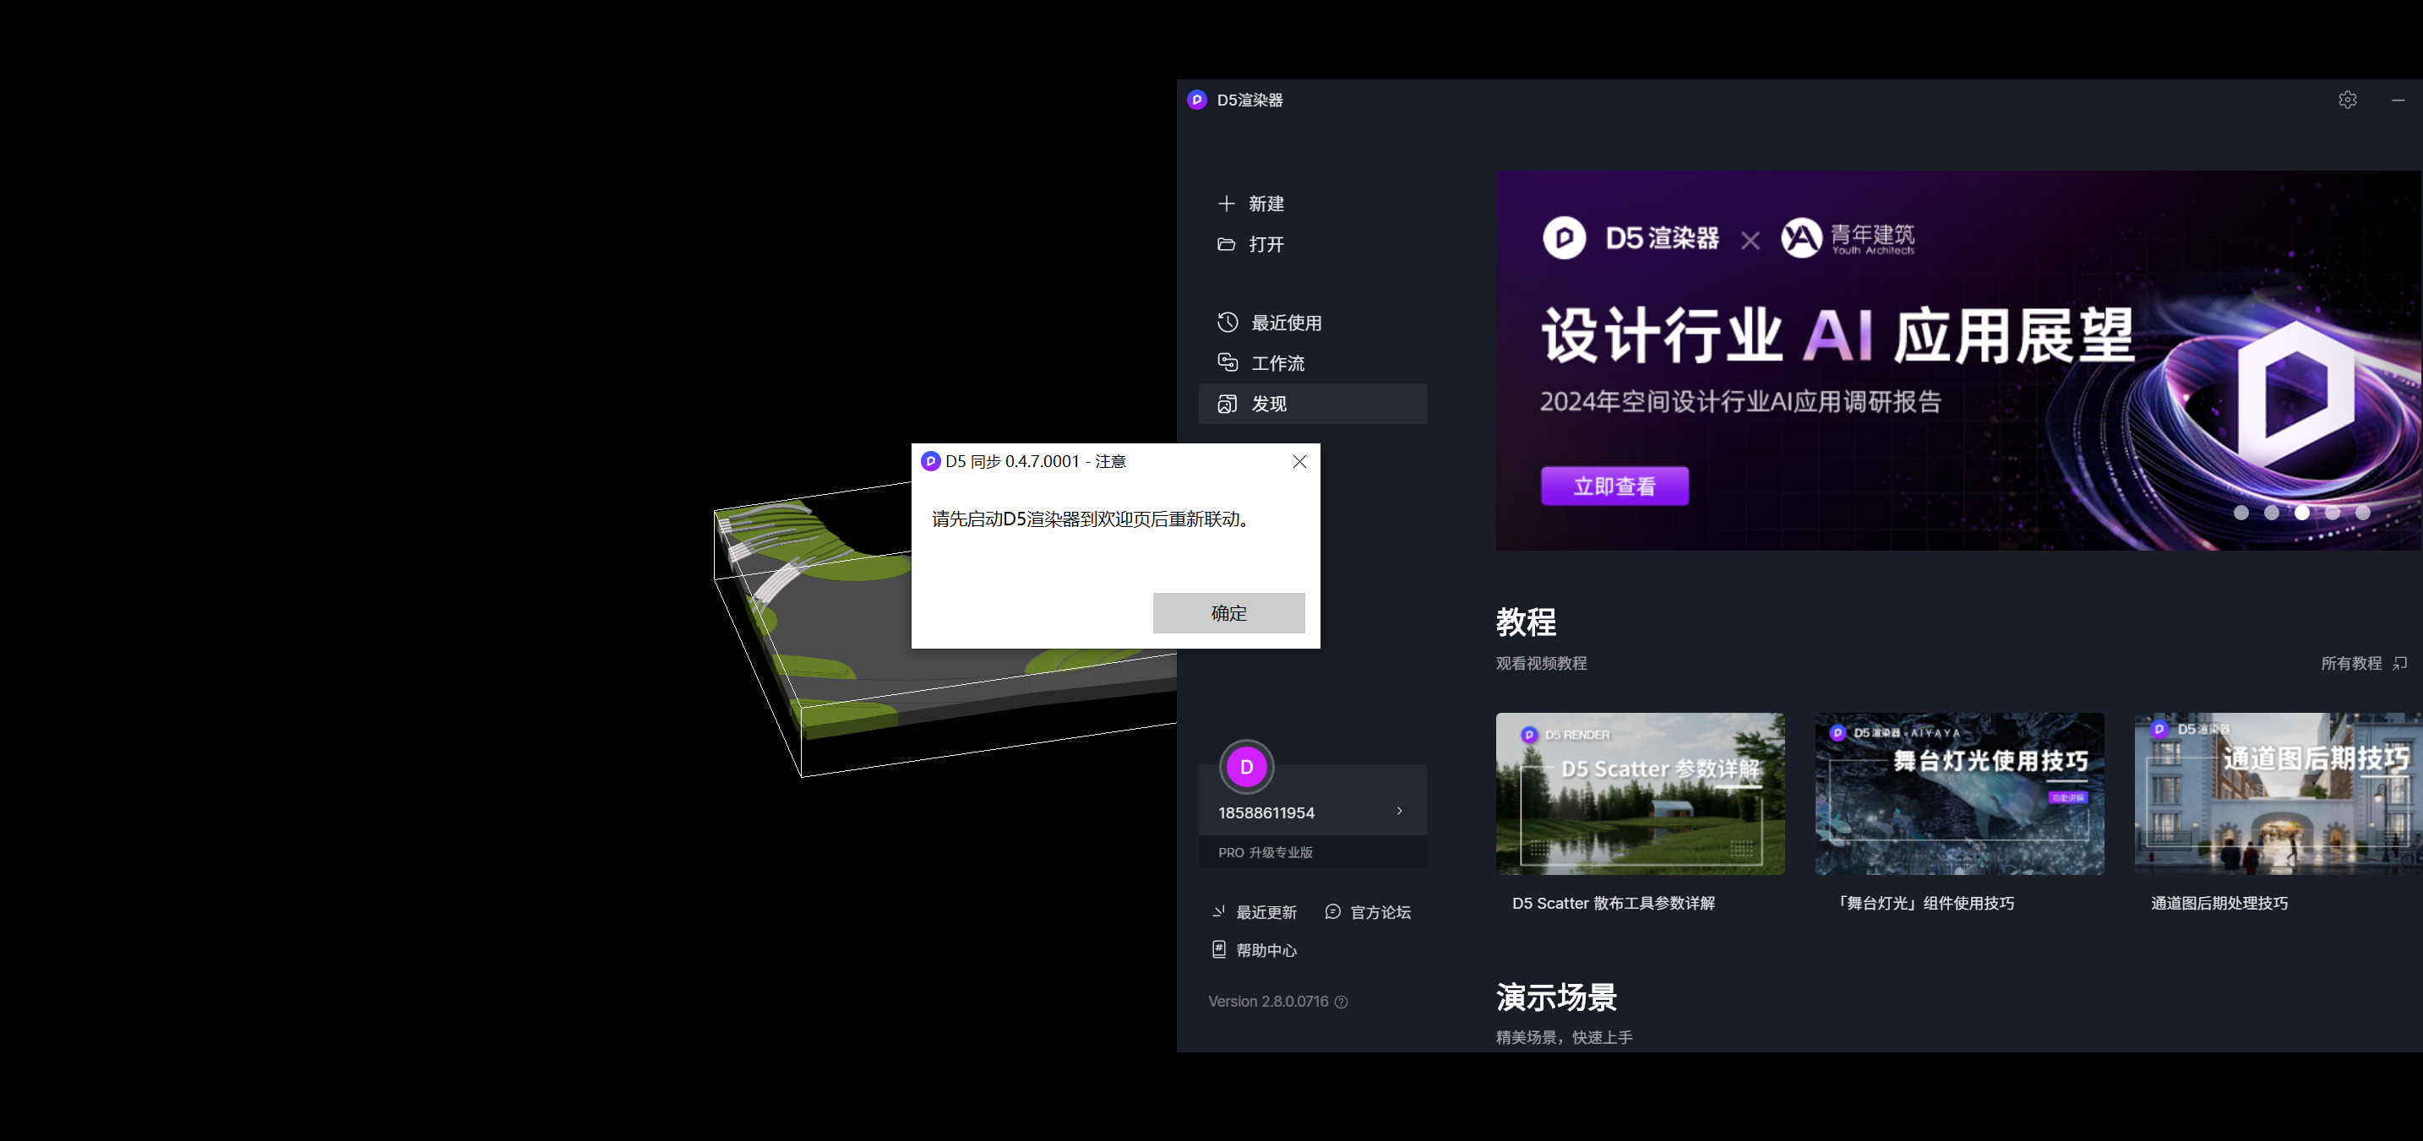Open D5 renderer settings gear
The height and width of the screenshot is (1141, 2423).
click(x=2347, y=100)
